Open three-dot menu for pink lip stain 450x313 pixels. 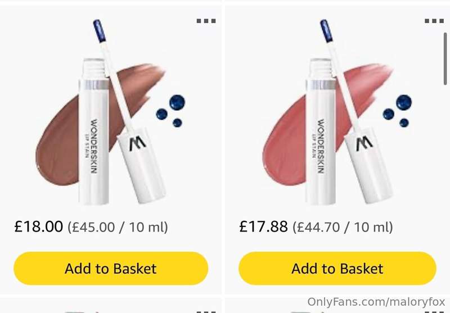tap(434, 21)
